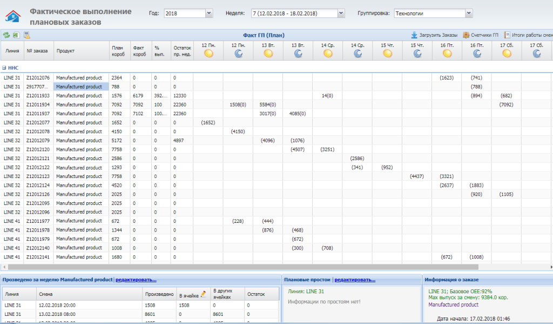Click the Excel export icon
The height and width of the screenshot is (324, 553).
[16, 35]
